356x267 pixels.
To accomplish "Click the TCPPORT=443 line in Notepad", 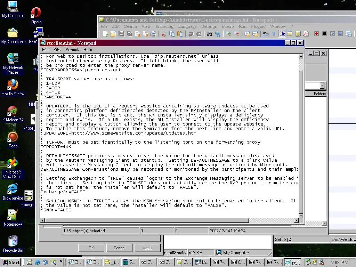I will pos(56,147).
